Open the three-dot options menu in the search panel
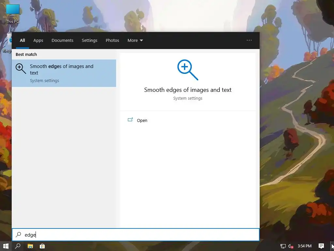334x251 pixels. pyautogui.click(x=249, y=40)
